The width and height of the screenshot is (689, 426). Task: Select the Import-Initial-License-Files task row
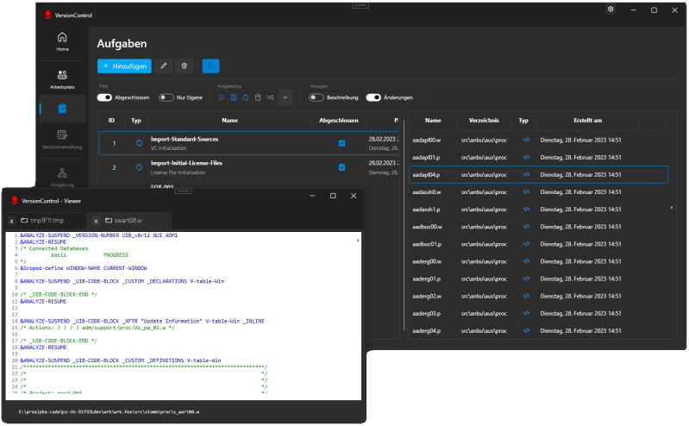(248, 167)
